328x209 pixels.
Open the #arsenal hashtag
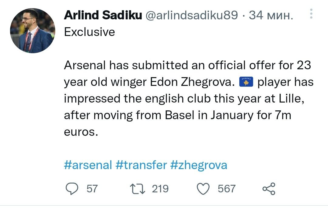(88, 165)
